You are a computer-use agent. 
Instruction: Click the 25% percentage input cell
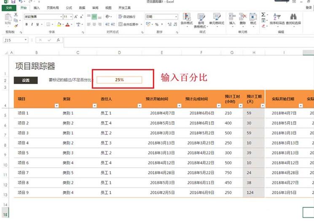(119, 80)
